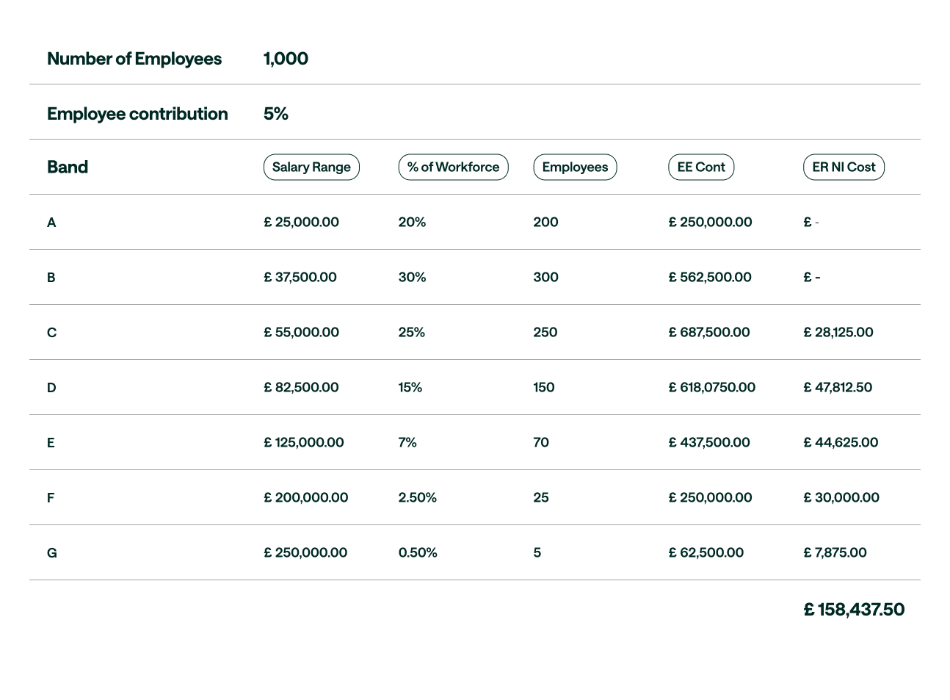Click salary £ 37,500.00 cell
The height and width of the screenshot is (700, 950).
[x=300, y=277]
